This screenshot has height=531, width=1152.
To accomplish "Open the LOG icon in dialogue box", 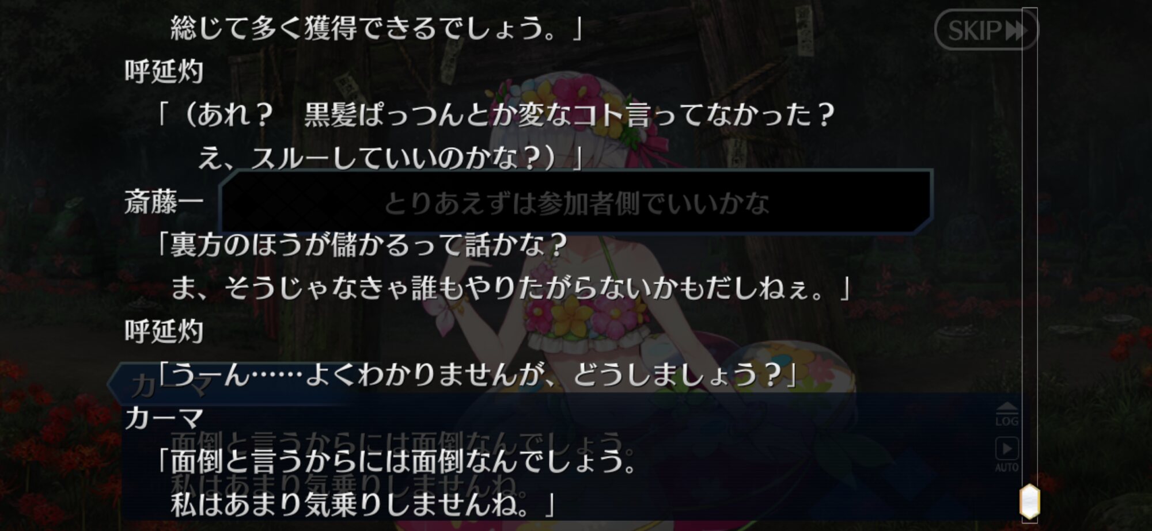I will tap(1006, 414).
